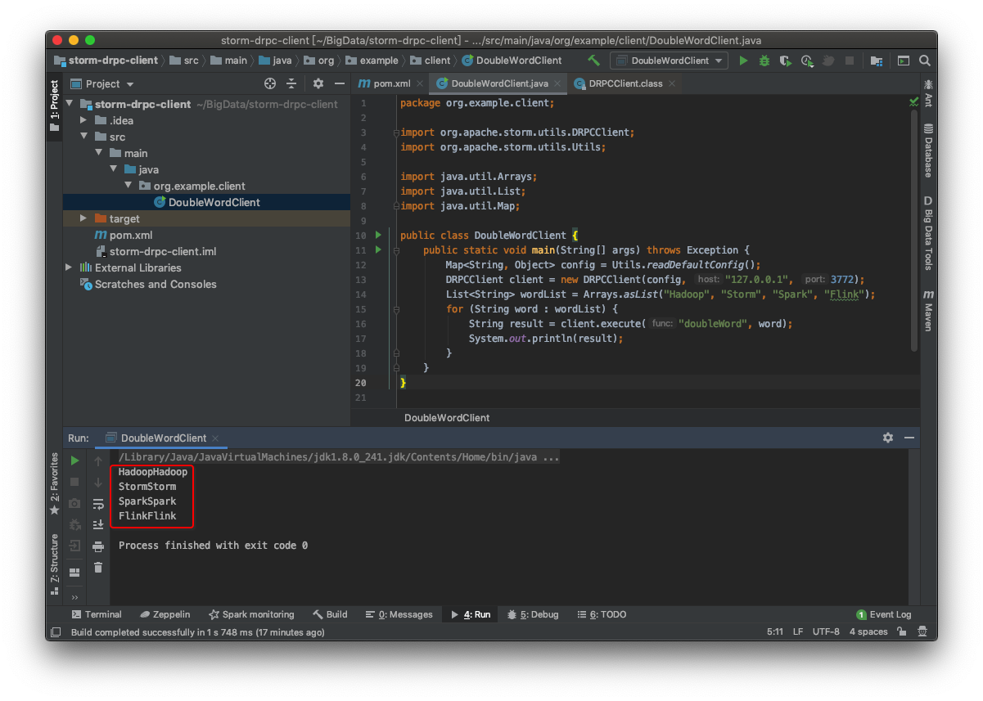This screenshot has width=983, height=701.
Task: Expand the .idea folder
Action: point(83,120)
